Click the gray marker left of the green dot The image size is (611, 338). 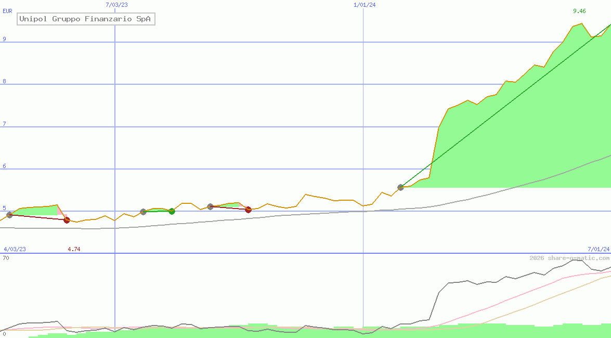coord(143,212)
